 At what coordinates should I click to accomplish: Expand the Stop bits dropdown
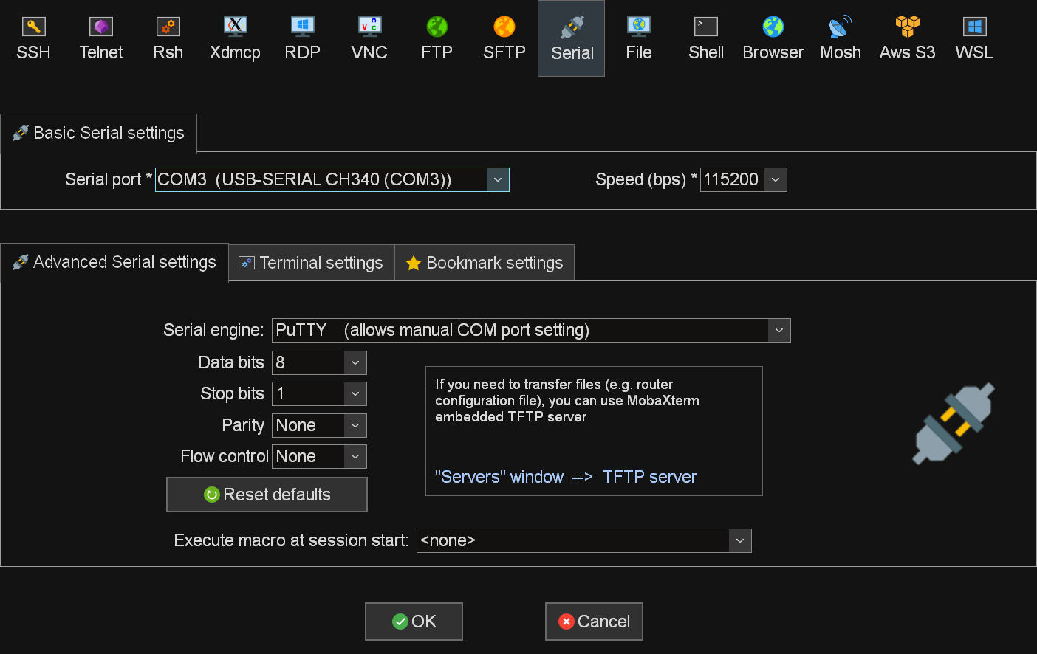[355, 393]
